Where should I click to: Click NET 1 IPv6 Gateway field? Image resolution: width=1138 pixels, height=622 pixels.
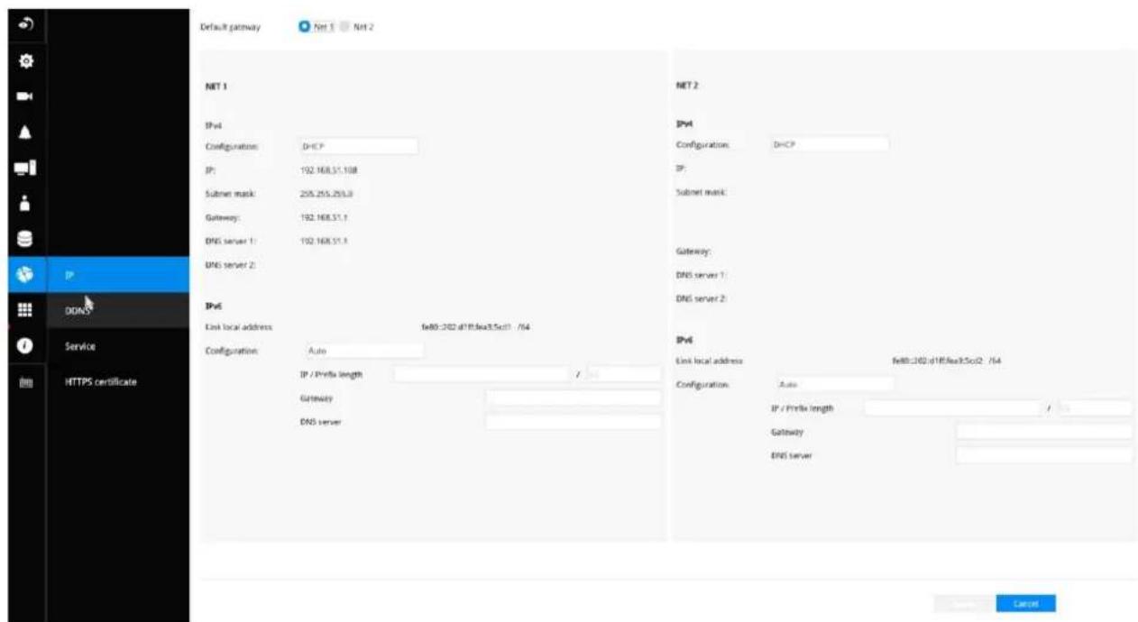[x=574, y=398]
